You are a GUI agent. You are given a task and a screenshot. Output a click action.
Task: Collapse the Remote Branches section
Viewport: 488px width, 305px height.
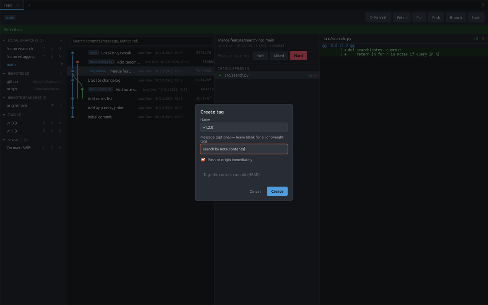tap(4, 98)
